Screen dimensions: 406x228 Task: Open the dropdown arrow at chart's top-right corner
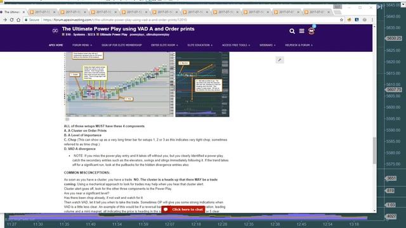click(x=403, y=4)
